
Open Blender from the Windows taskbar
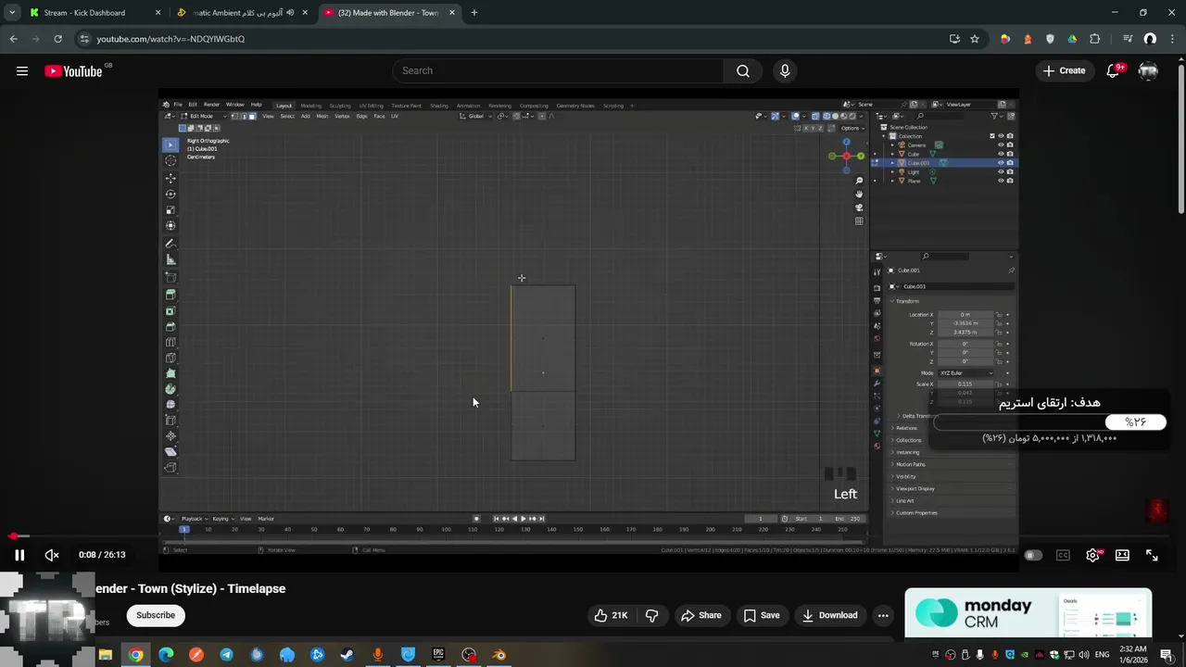point(499,655)
